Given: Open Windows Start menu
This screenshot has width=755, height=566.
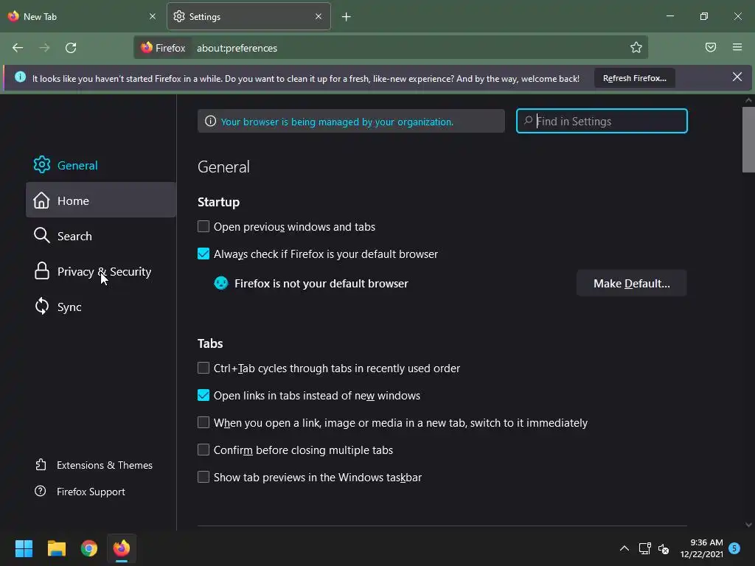Looking at the screenshot, I should [x=24, y=548].
